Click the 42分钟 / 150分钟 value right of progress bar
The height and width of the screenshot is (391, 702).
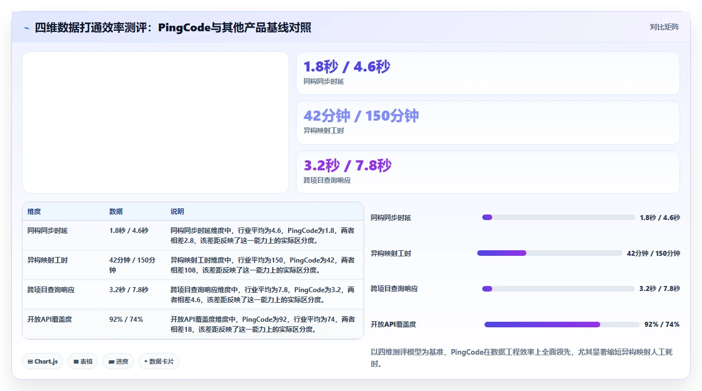[653, 253]
